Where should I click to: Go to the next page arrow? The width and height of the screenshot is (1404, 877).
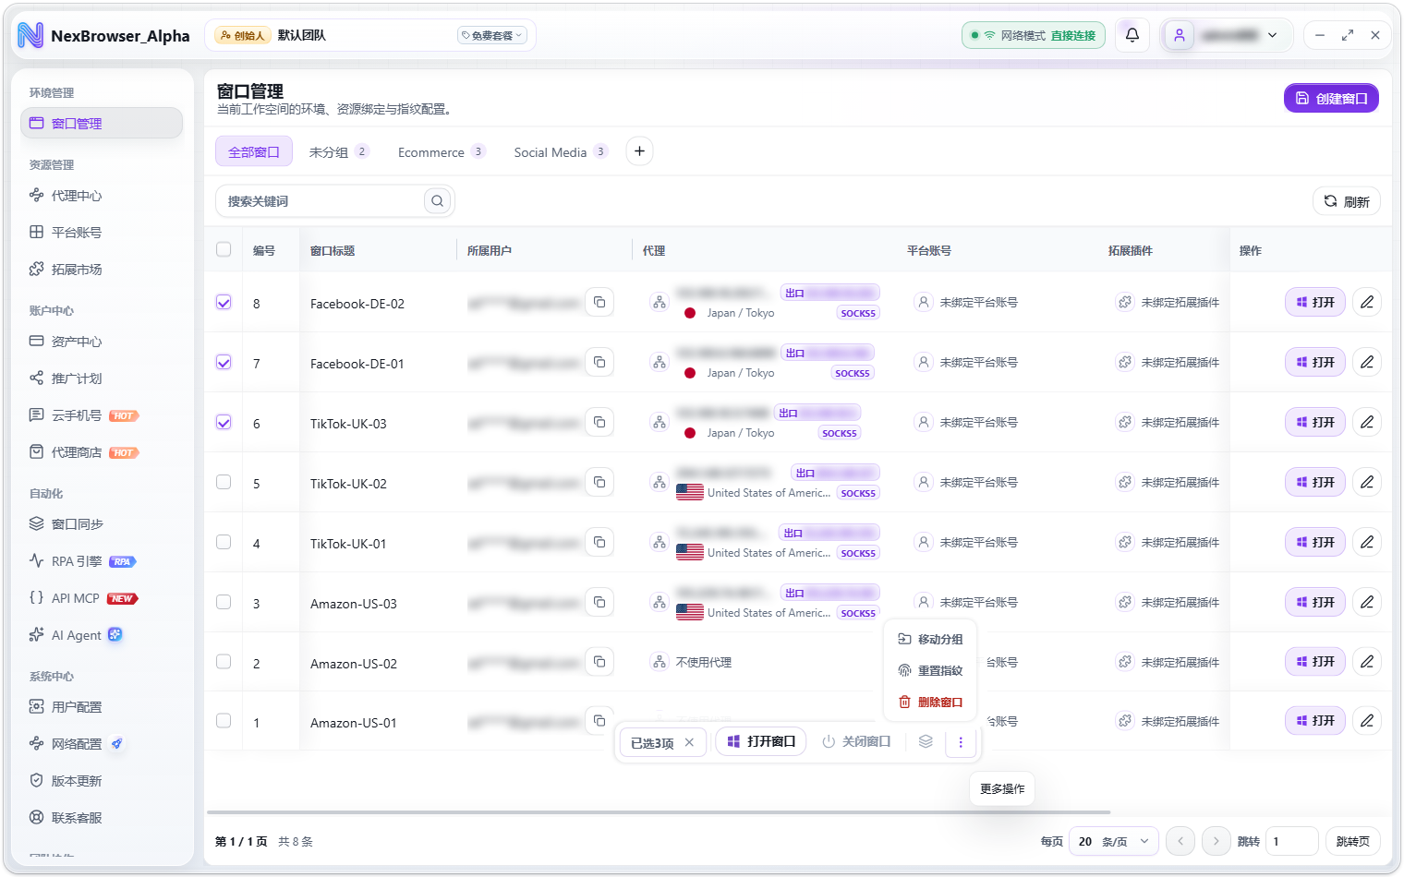pos(1216,841)
